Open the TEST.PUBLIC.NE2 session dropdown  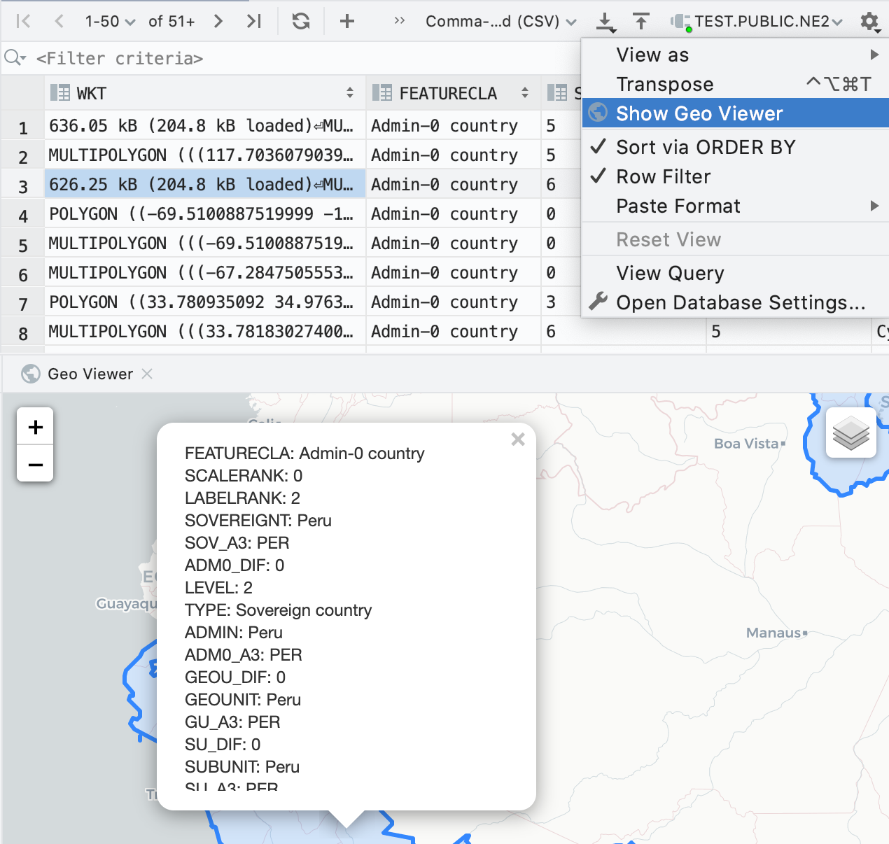coord(757,21)
